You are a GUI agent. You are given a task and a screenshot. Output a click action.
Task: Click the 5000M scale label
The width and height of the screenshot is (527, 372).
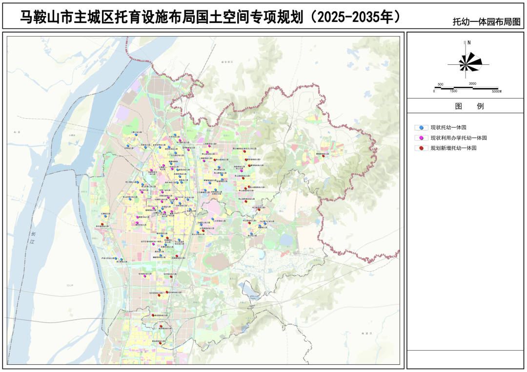497,92
